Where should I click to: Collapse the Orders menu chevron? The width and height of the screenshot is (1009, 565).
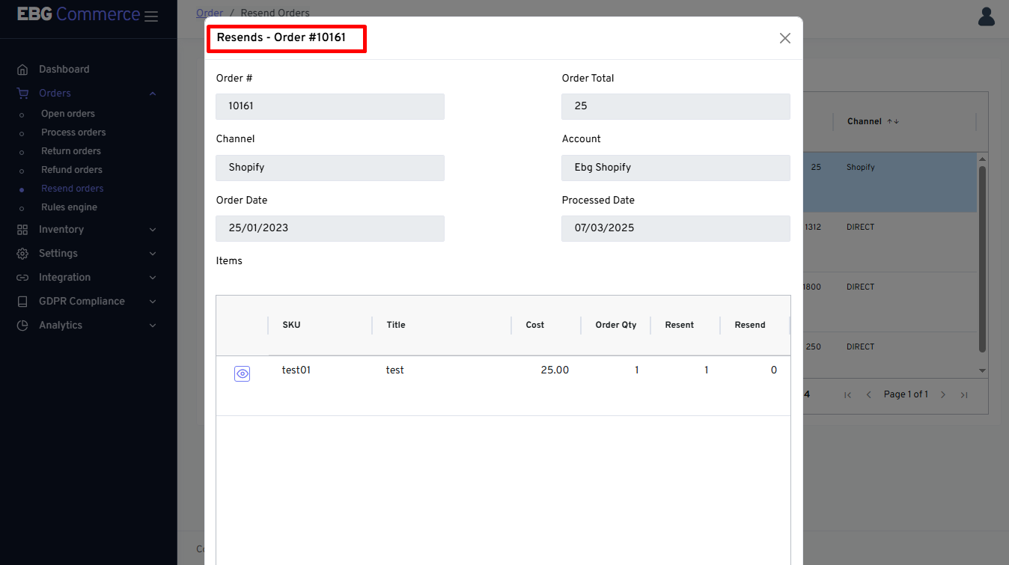point(153,94)
